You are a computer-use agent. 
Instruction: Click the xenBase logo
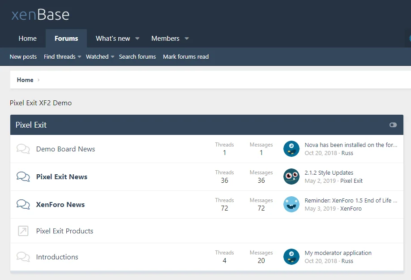click(40, 15)
